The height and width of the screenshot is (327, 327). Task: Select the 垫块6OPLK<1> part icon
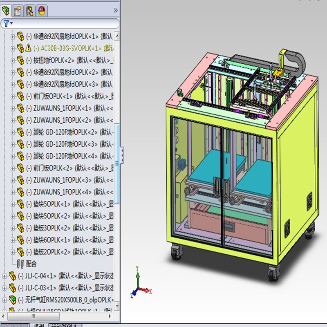pyautogui.click(x=20, y=240)
